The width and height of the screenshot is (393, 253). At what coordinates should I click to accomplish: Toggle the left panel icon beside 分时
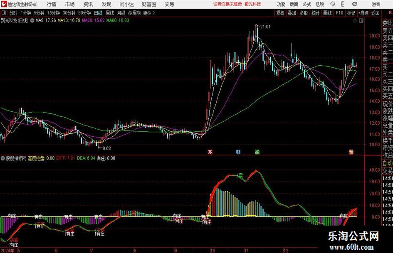click(x=4, y=13)
